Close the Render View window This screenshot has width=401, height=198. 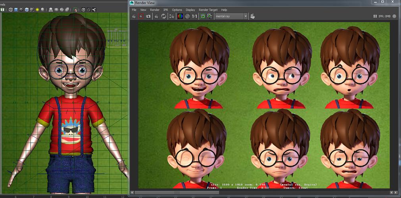pos(393,2)
